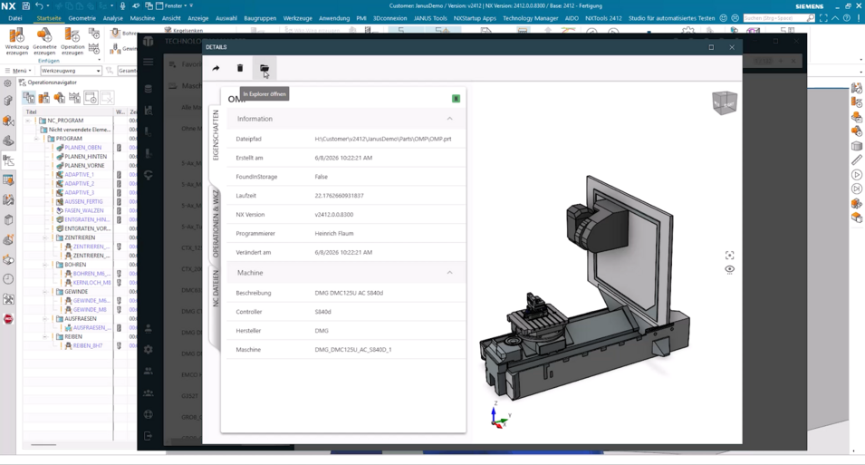
Task: Click the horizontal scrollbar below operation tree
Action: tap(43, 444)
